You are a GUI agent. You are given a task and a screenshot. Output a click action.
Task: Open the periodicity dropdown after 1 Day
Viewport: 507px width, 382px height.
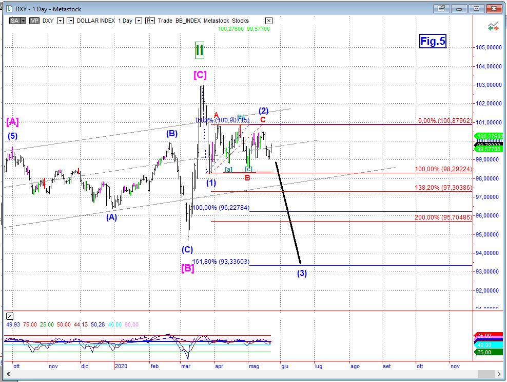139,21
